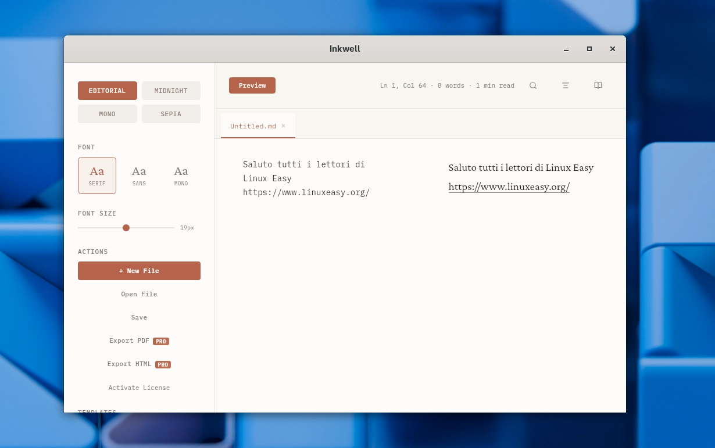Toggle the Preview button

(252, 85)
